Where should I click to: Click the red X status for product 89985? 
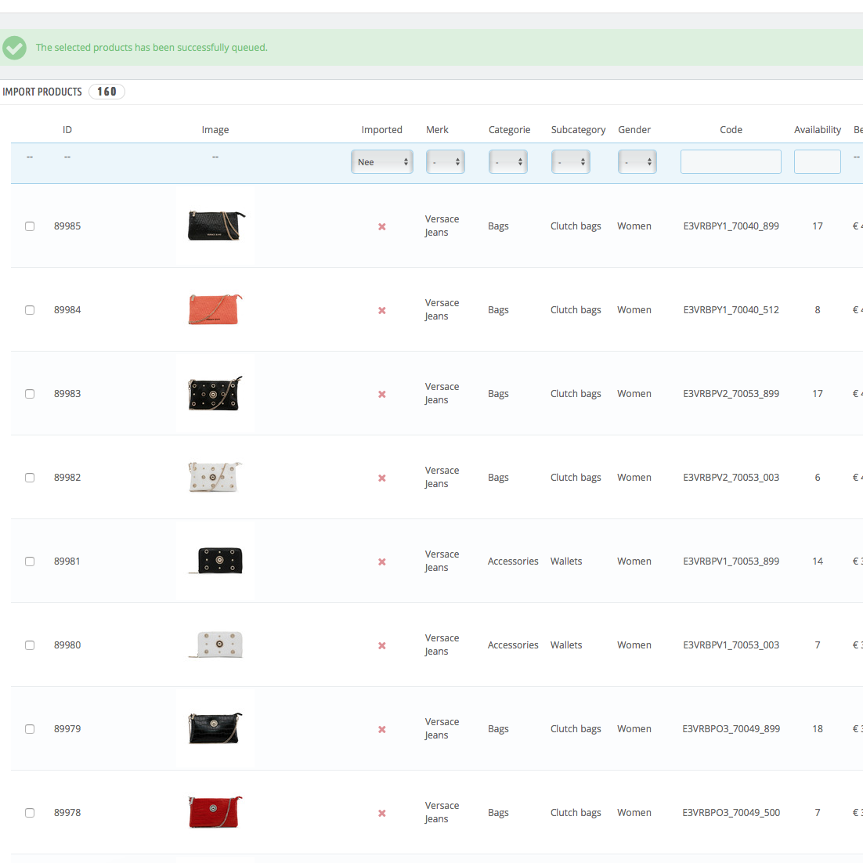click(x=382, y=227)
